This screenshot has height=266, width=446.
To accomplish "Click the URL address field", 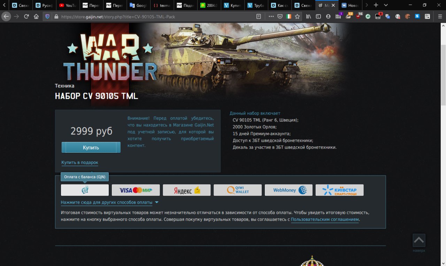I will tap(157, 16).
